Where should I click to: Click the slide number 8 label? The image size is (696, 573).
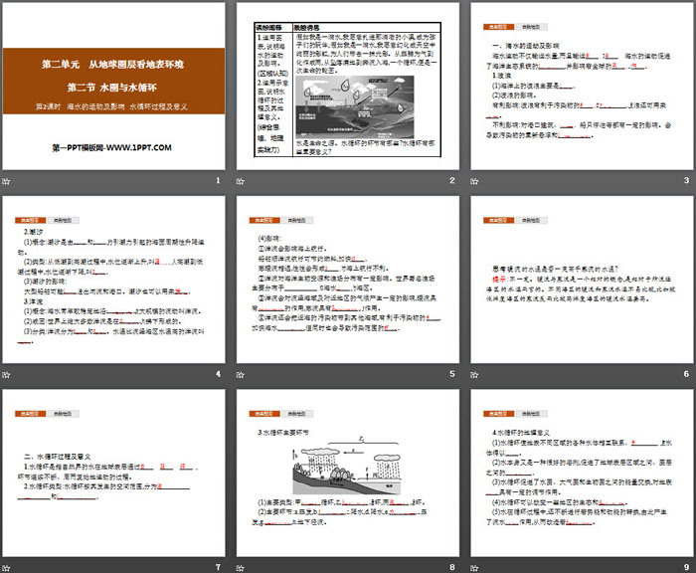451,567
